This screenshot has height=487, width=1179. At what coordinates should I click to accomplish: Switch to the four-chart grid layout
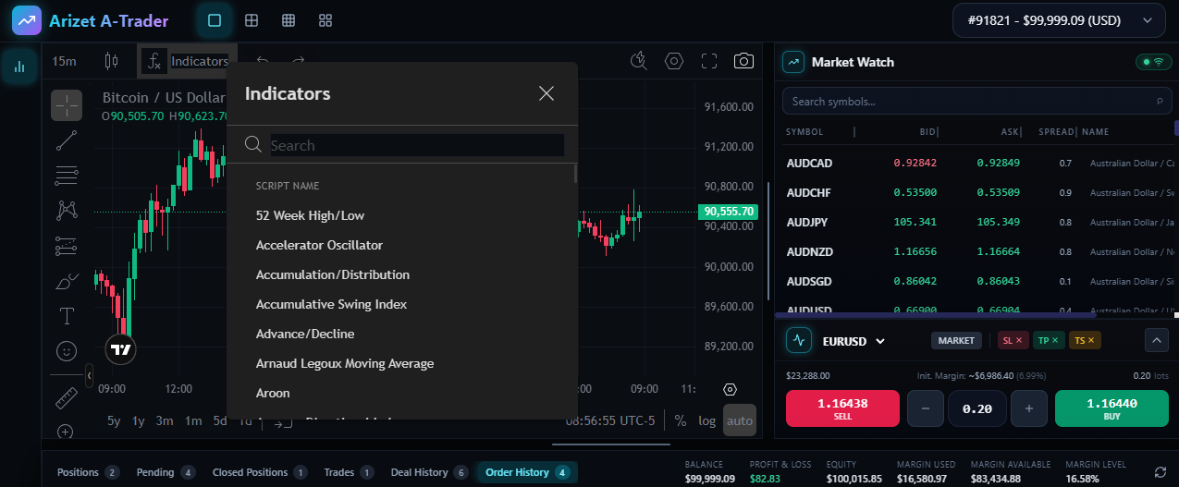click(x=252, y=19)
